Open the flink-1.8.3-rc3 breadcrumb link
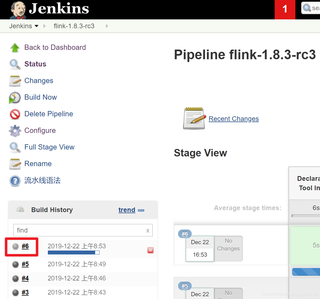The height and width of the screenshot is (299, 320). click(74, 26)
